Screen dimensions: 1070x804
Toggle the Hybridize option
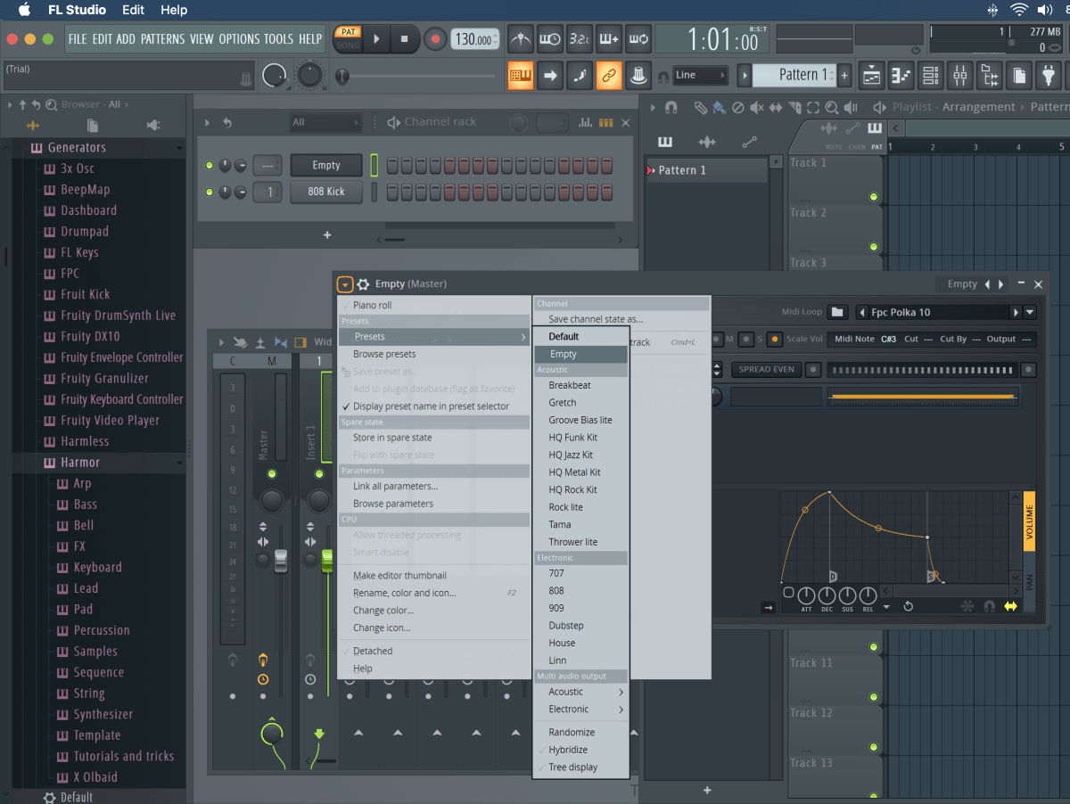(x=568, y=750)
